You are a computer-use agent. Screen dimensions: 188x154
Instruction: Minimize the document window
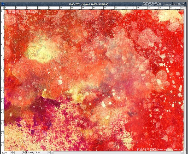[175, 3]
